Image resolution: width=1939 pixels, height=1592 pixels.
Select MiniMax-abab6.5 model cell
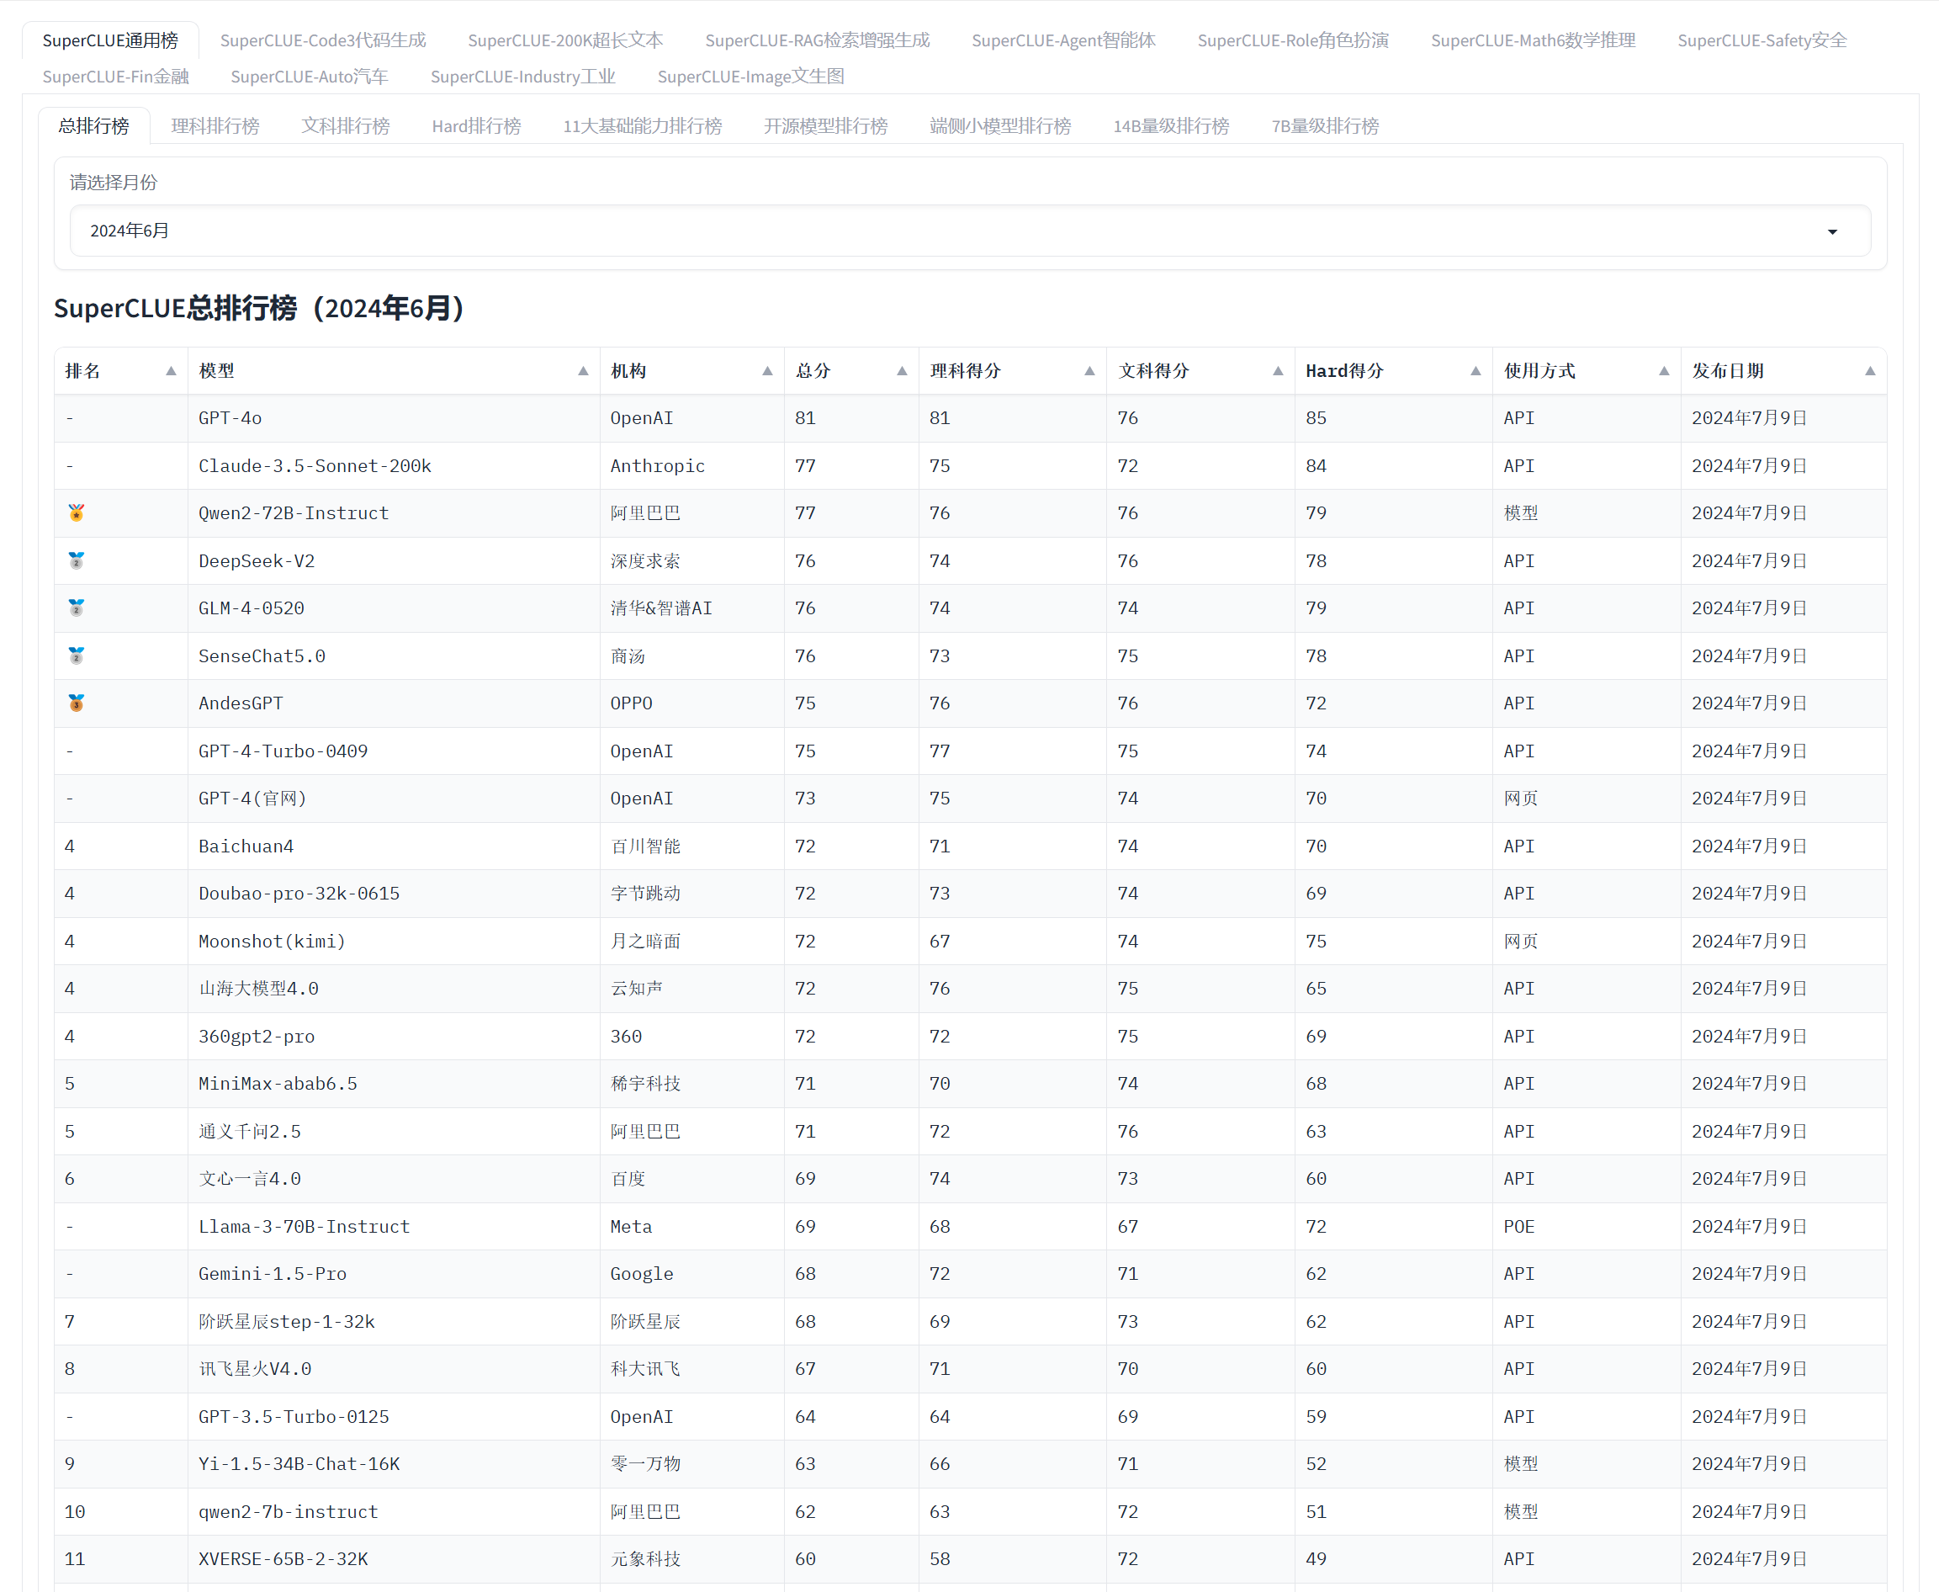(x=394, y=1084)
